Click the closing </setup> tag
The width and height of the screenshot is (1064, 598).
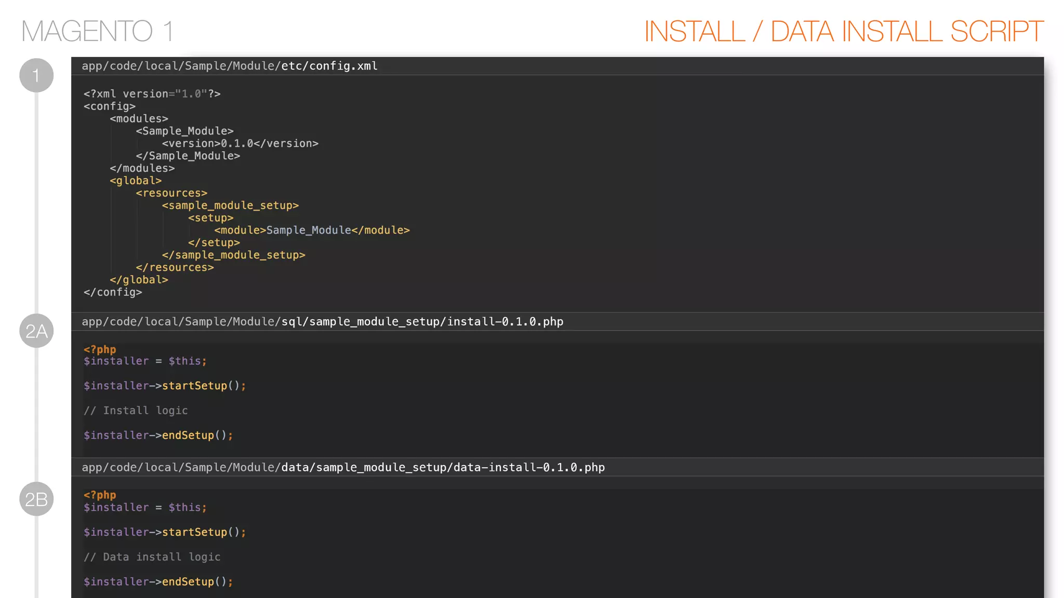tap(214, 242)
